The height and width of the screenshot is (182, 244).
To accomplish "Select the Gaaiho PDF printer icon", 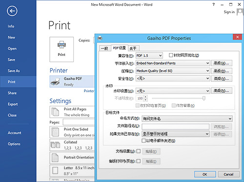I will coord(55,82).
